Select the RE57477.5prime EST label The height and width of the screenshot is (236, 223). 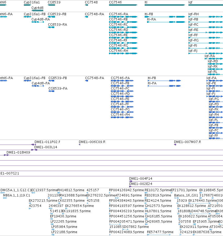(x=160, y=232)
